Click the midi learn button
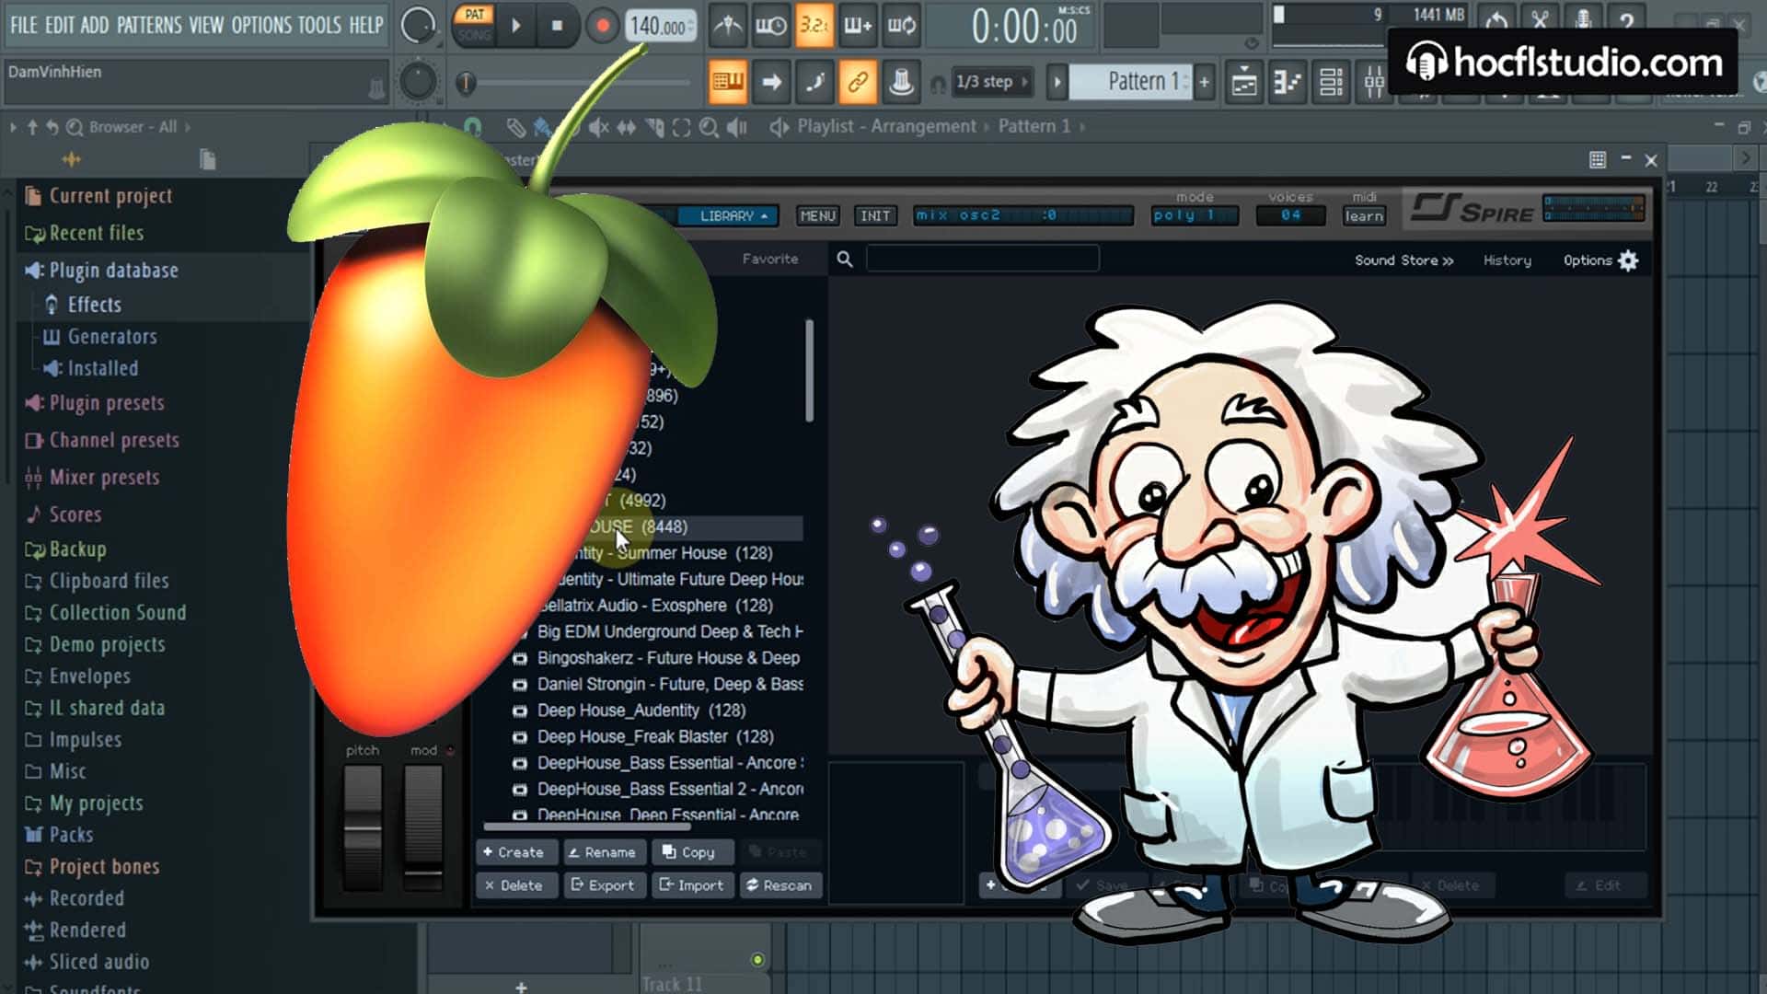 1364,215
